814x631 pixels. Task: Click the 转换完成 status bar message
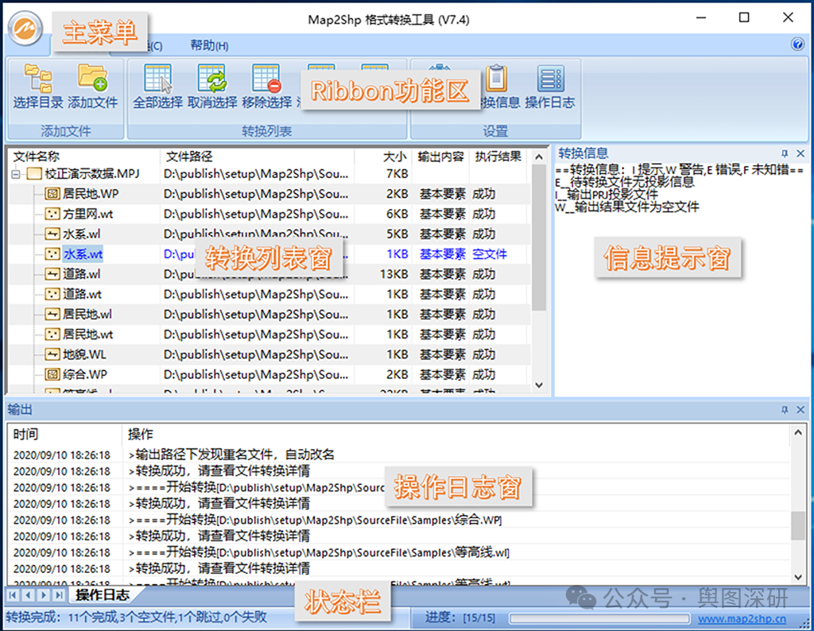point(137,617)
